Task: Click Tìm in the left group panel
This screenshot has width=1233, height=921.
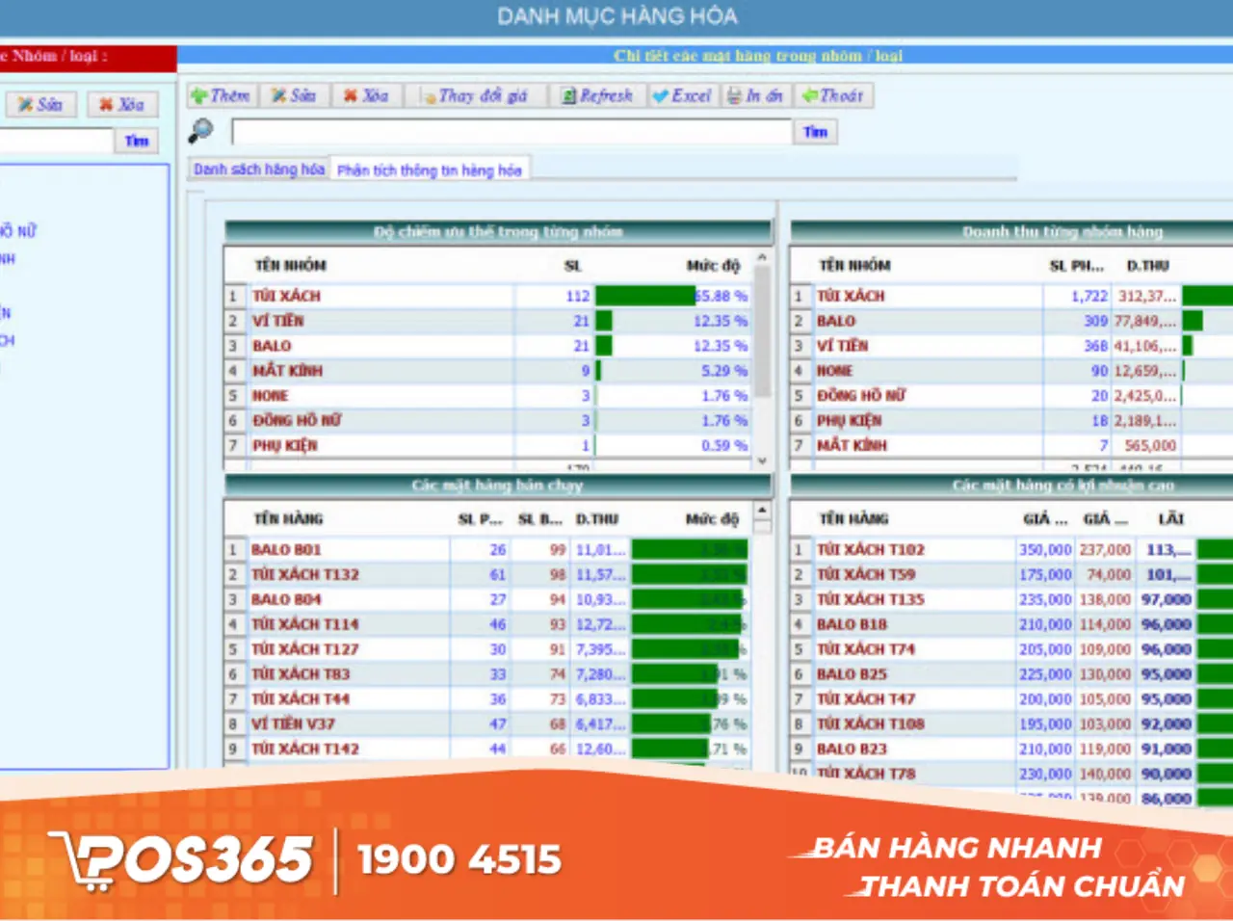Action: 137,141
